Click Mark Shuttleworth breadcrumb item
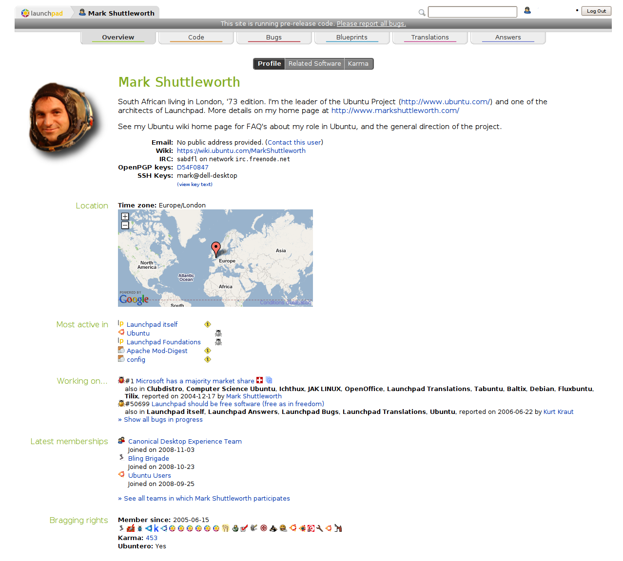 tap(117, 13)
